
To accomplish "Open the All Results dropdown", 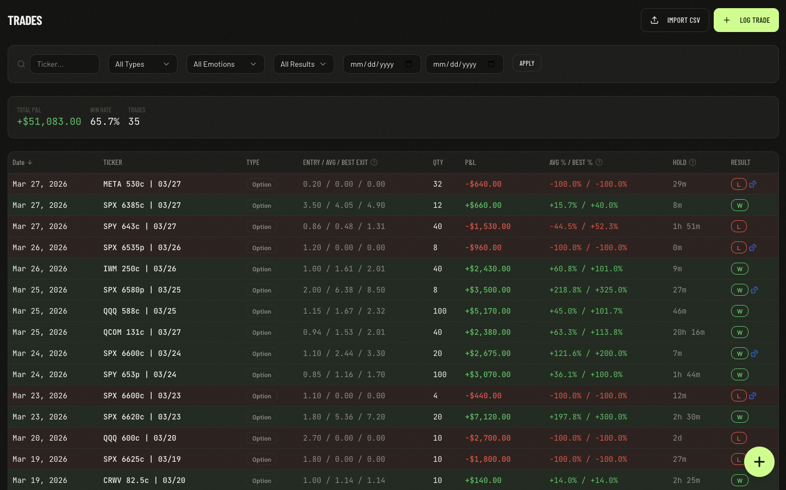I will [x=303, y=64].
